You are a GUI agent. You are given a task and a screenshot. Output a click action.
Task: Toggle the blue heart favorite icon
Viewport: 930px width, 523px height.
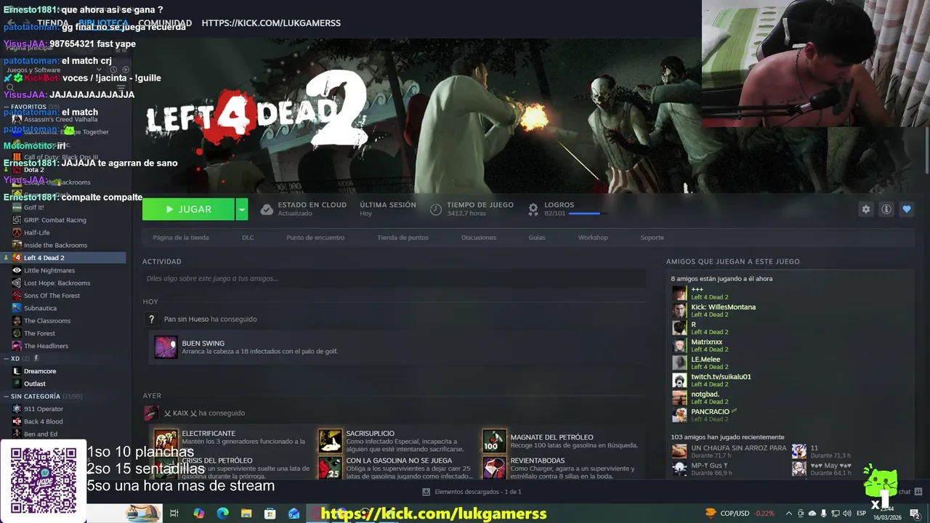tap(906, 209)
